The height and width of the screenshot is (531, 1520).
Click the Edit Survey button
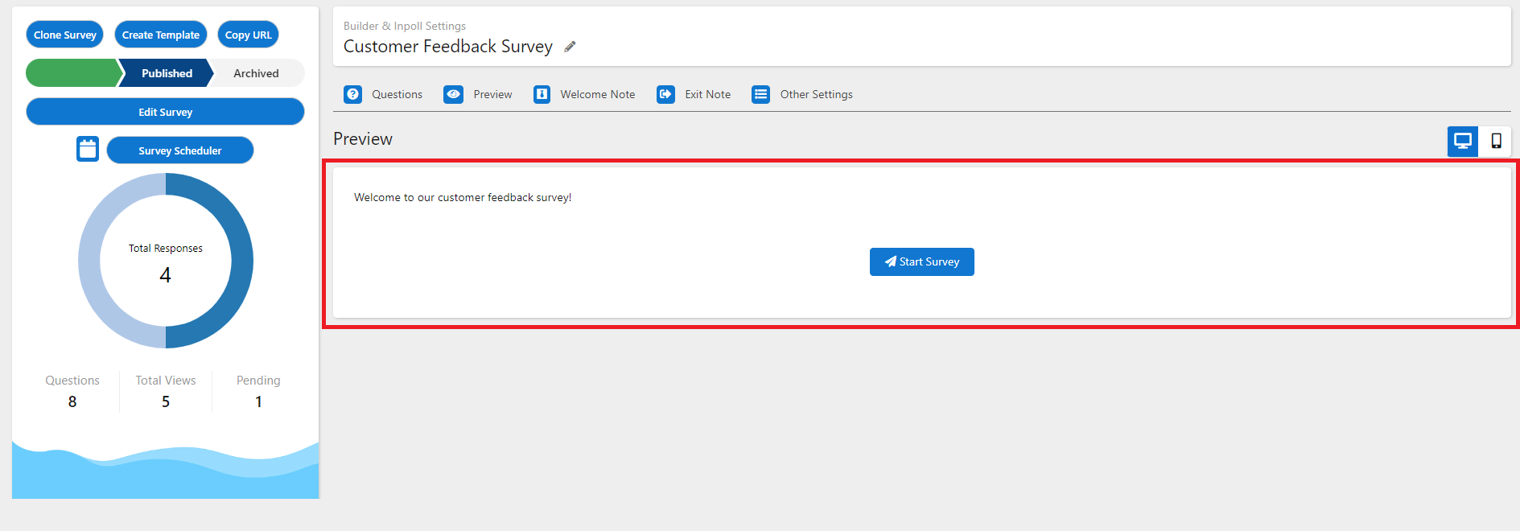[x=165, y=112]
